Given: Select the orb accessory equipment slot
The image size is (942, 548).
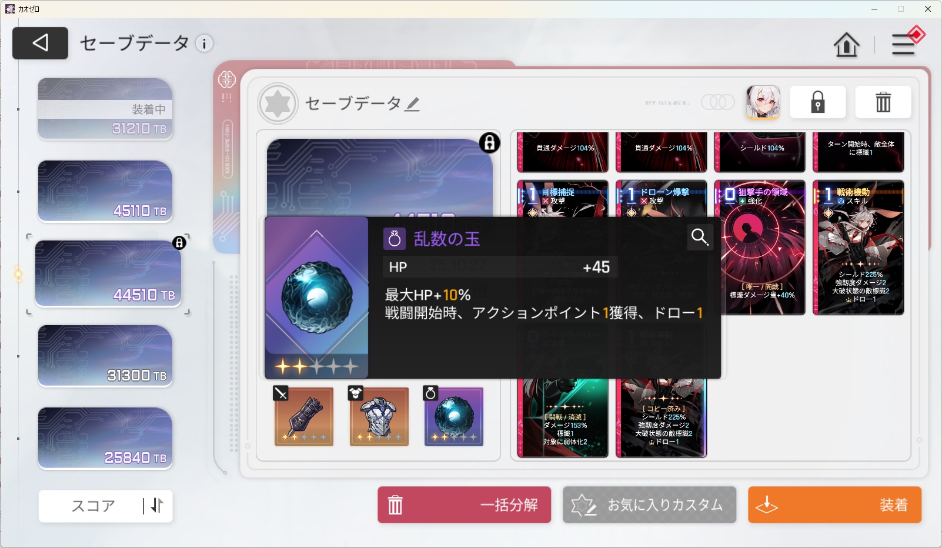Looking at the screenshot, I should (x=454, y=416).
